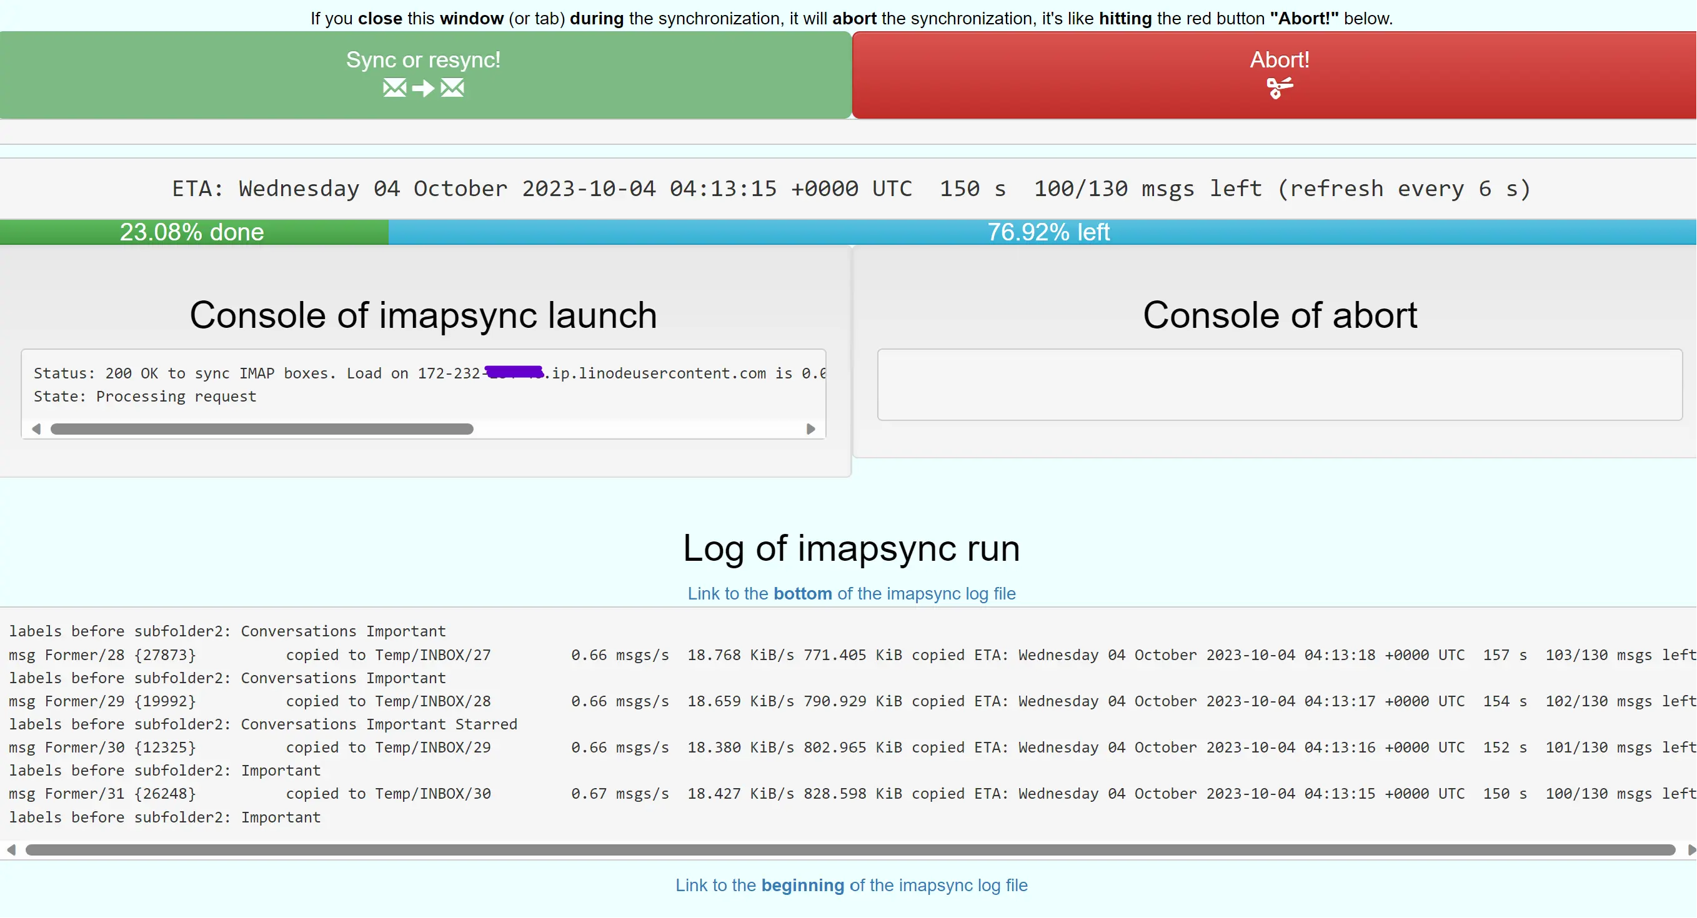This screenshot has height=918, width=1697.
Task: Click the envelope-arrow-envelope sync icon
Action: tap(423, 87)
